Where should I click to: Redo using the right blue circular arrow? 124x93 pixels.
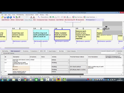click(x=11, y=17)
